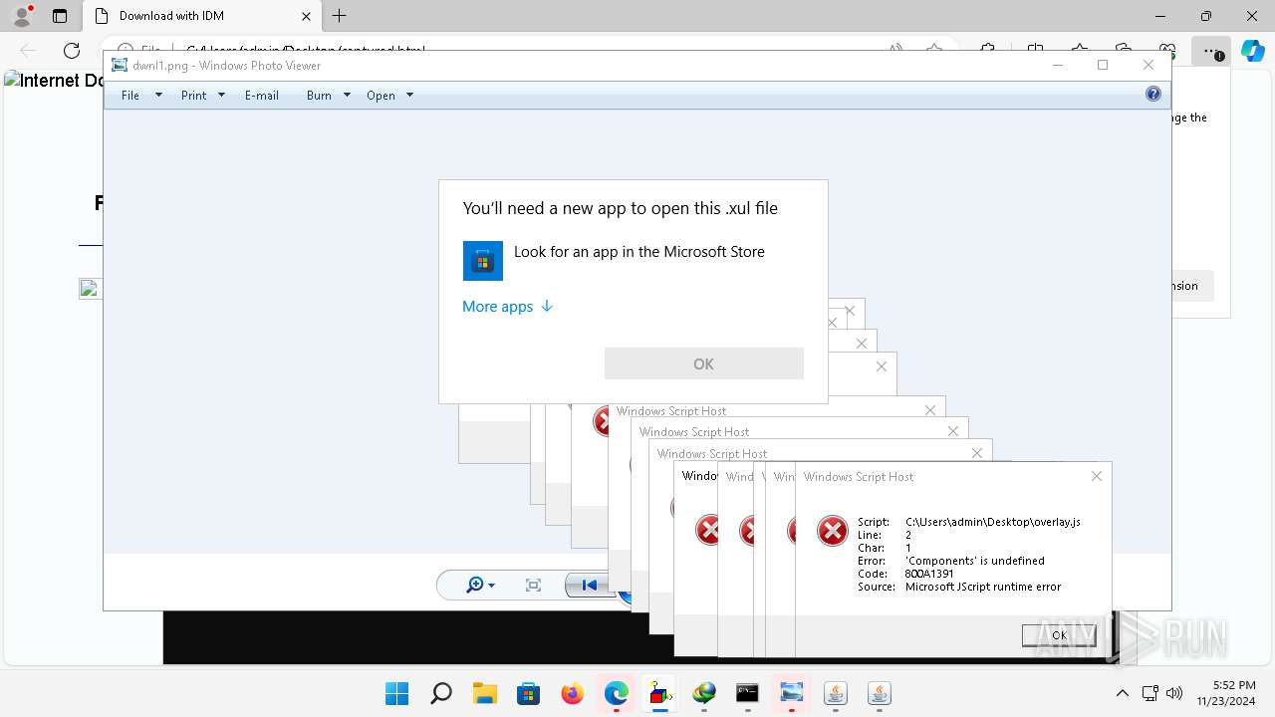Click the Edge extensions puzzle icon
This screenshot has width=1275, height=717.
(x=988, y=50)
